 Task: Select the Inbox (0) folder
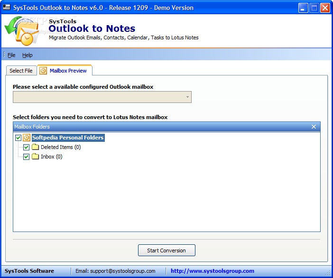51,157
